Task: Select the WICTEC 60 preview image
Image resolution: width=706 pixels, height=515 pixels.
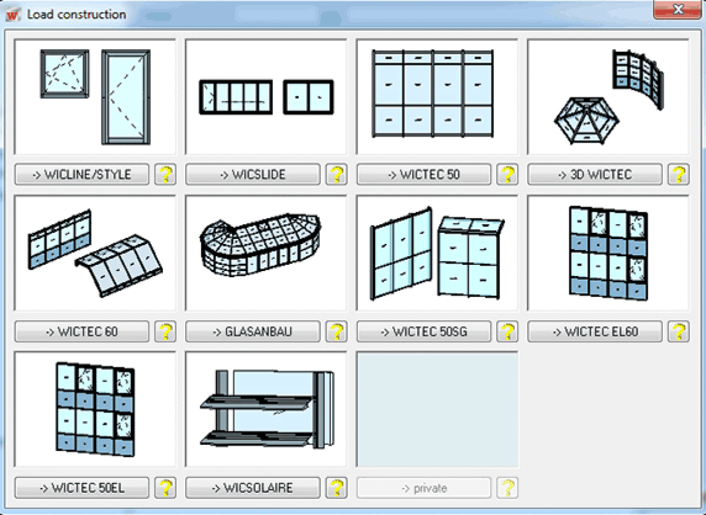Action: pos(95,253)
